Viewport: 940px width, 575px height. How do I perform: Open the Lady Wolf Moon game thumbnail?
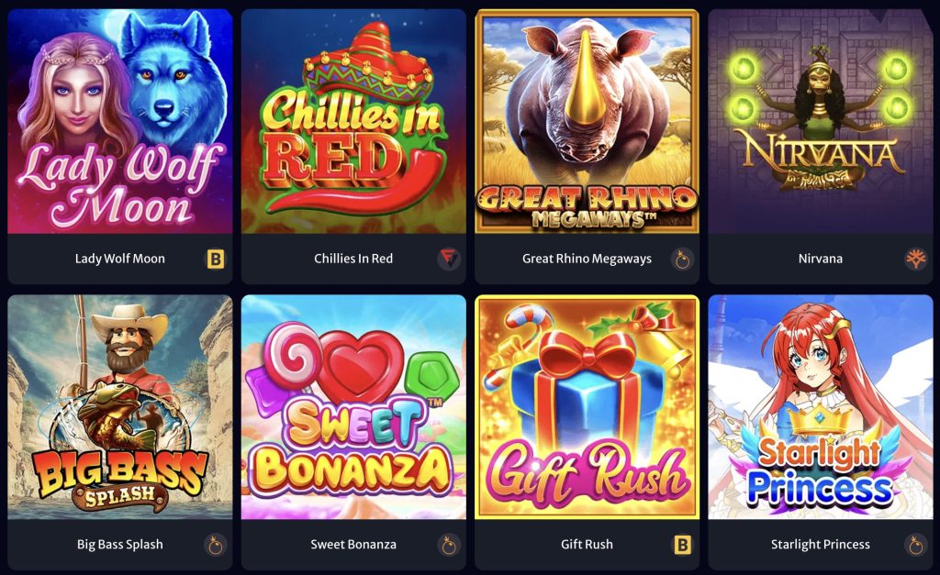120,121
